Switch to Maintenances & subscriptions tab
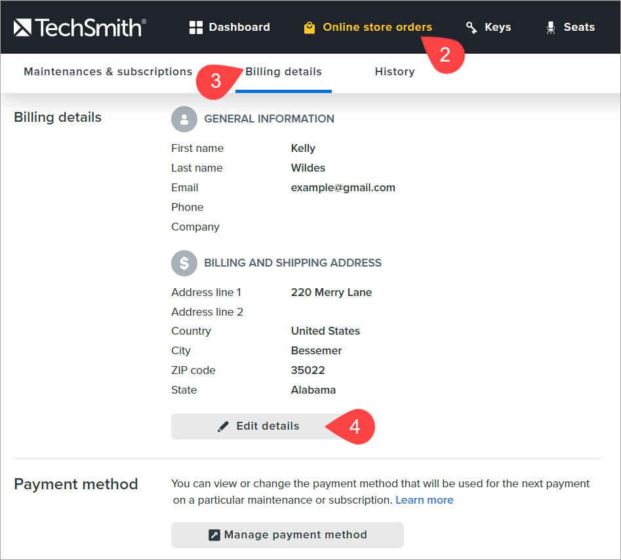The image size is (621, 560). (x=108, y=72)
